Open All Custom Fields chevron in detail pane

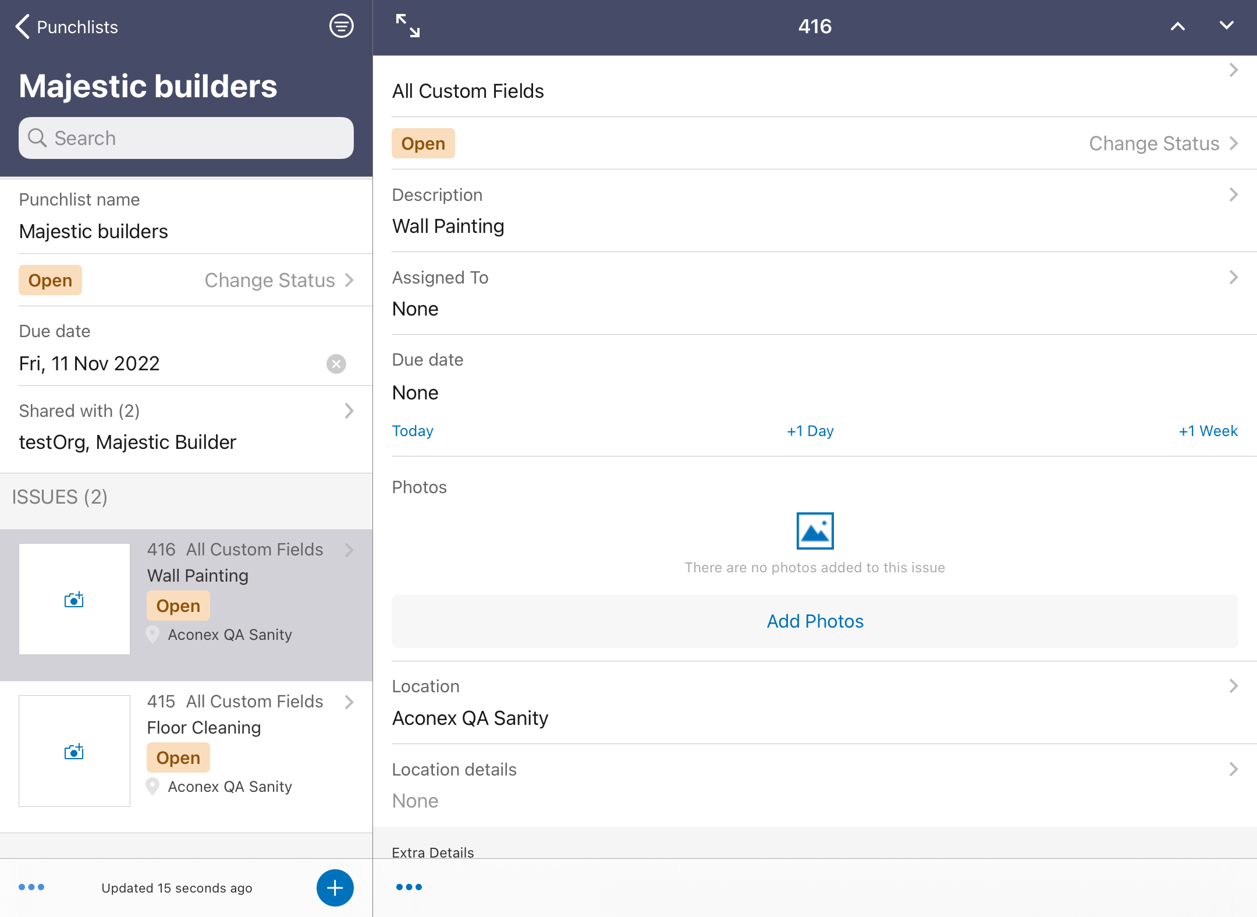pyautogui.click(x=1233, y=70)
